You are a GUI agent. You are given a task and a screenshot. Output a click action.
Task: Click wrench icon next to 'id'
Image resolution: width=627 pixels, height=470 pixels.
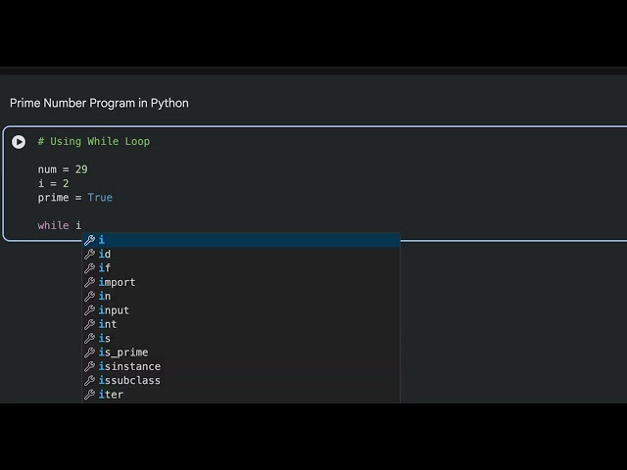[89, 254]
